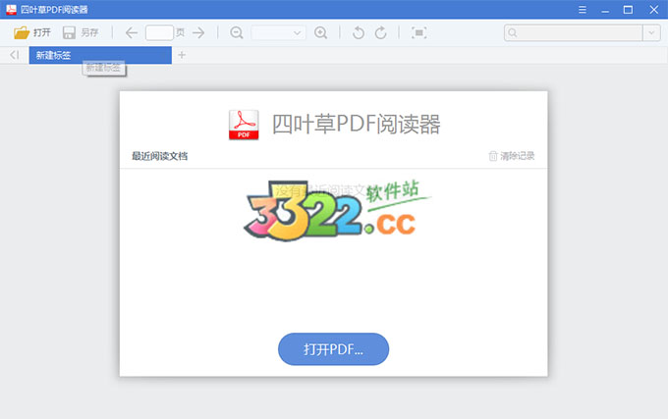Click the magnifier icon in the search box
The image size is (668, 419).
pyautogui.click(x=513, y=32)
